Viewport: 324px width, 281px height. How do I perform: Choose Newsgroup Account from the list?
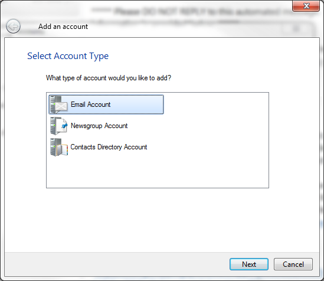(x=89, y=126)
